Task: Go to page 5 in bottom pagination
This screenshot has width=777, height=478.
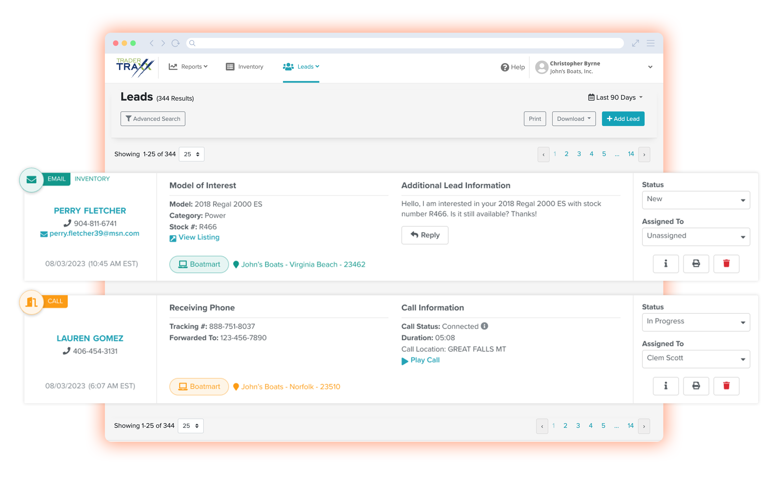Action: pos(603,425)
